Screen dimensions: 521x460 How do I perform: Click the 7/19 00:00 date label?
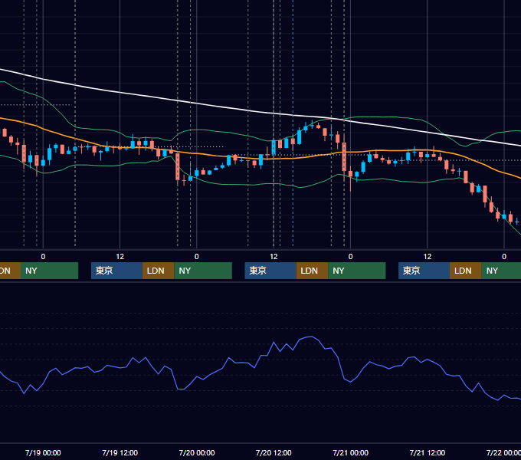[x=43, y=452]
